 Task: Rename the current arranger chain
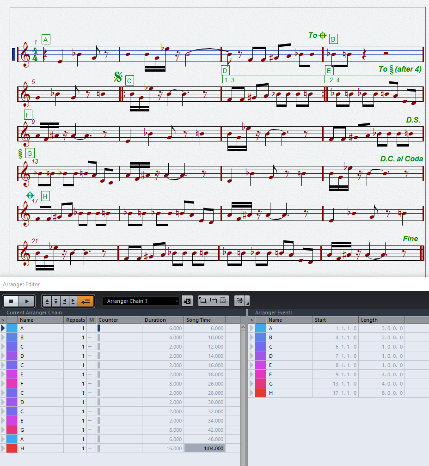187,301
